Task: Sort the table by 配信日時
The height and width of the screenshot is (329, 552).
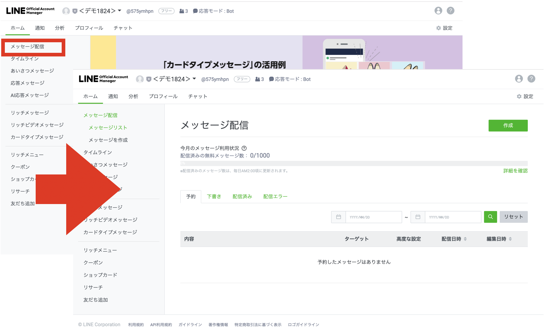Action: click(454, 239)
